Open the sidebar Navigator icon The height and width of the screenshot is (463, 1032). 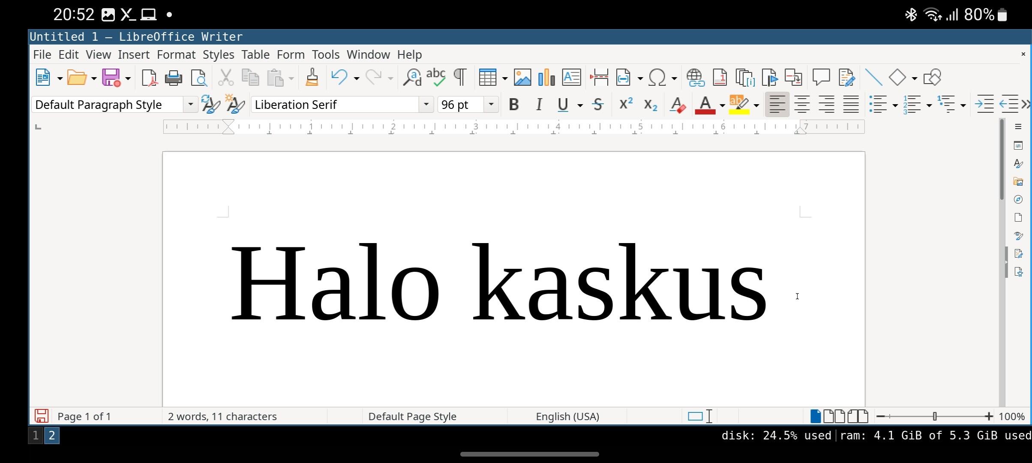1019,199
